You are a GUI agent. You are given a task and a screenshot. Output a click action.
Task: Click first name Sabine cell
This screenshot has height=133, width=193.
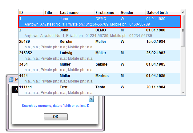101,64
